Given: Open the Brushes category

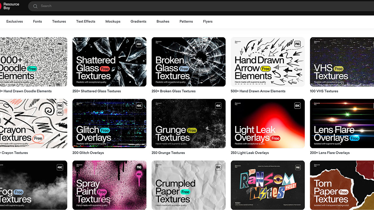Looking at the screenshot, I should pos(163,21).
